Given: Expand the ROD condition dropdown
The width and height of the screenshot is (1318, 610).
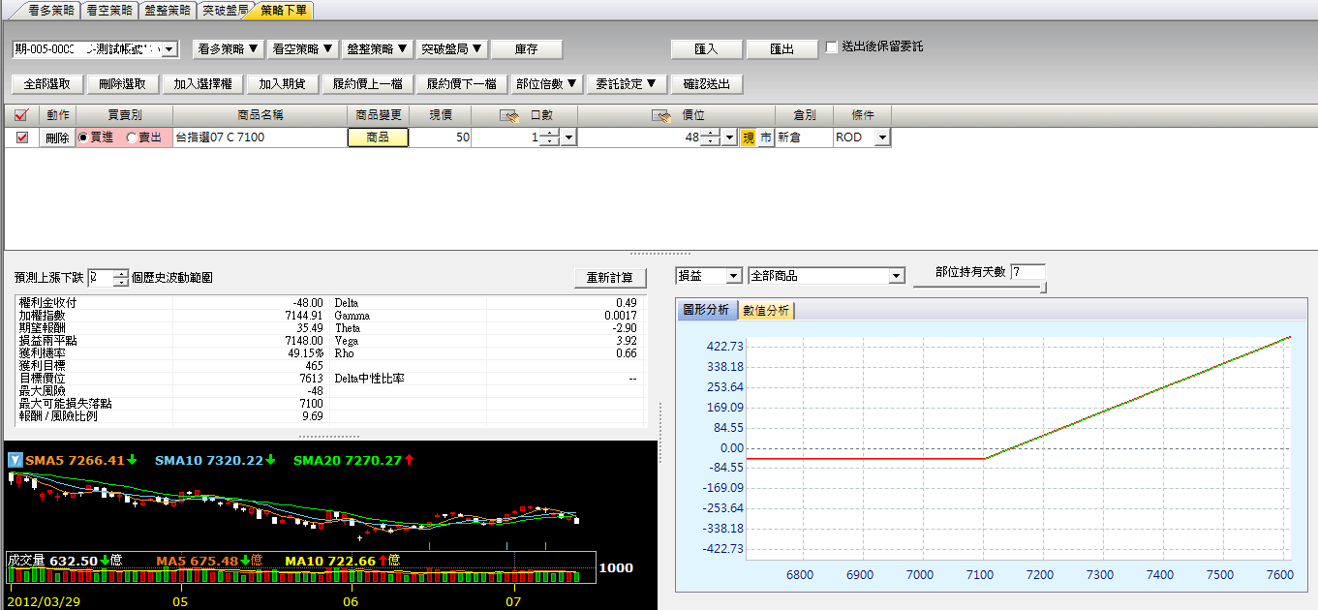Looking at the screenshot, I should tap(881, 137).
